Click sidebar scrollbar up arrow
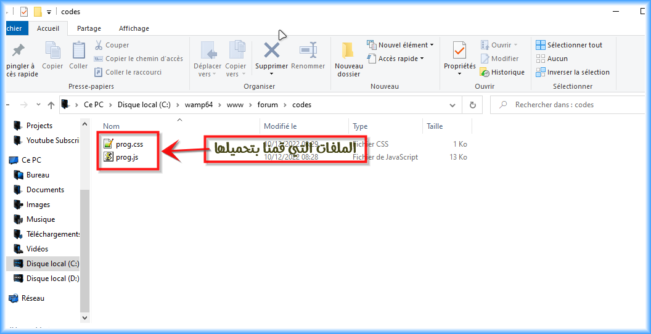 tap(84, 124)
